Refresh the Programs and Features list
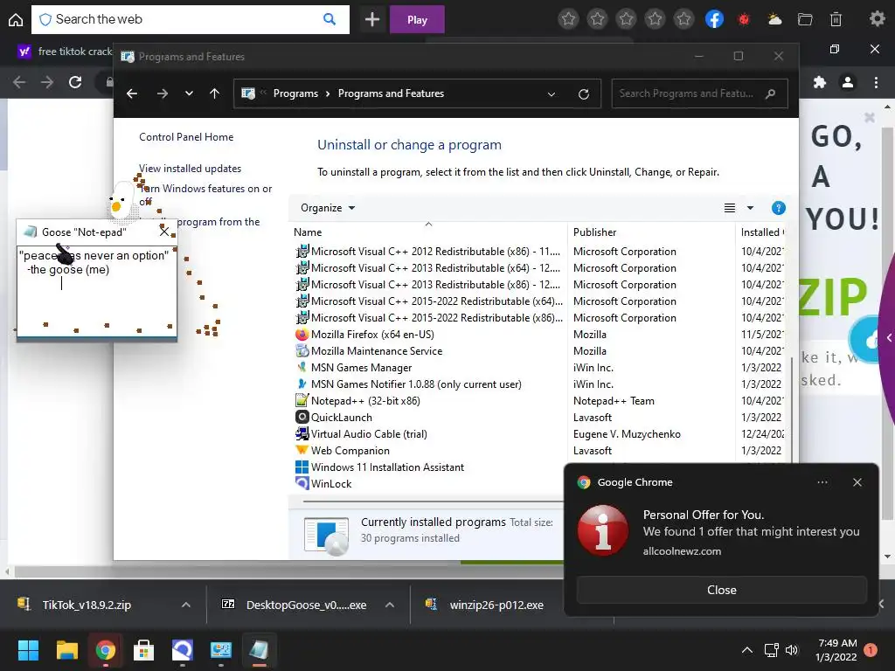 click(x=583, y=94)
